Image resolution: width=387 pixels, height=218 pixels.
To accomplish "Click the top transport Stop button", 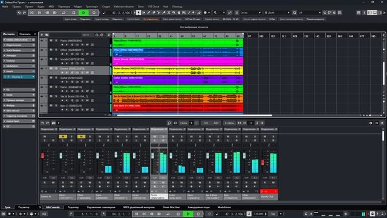I will (74, 13).
